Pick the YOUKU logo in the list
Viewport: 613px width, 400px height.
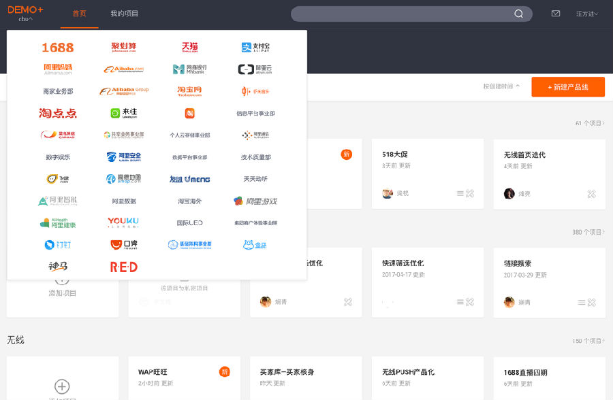point(123,222)
